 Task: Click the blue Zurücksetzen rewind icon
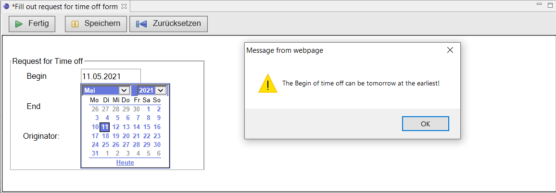pyautogui.click(x=141, y=24)
